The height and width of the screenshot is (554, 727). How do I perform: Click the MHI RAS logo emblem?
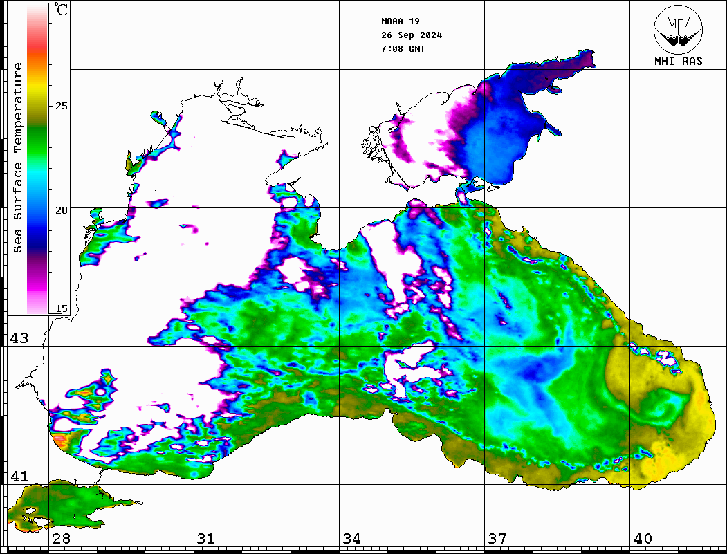pos(678,29)
